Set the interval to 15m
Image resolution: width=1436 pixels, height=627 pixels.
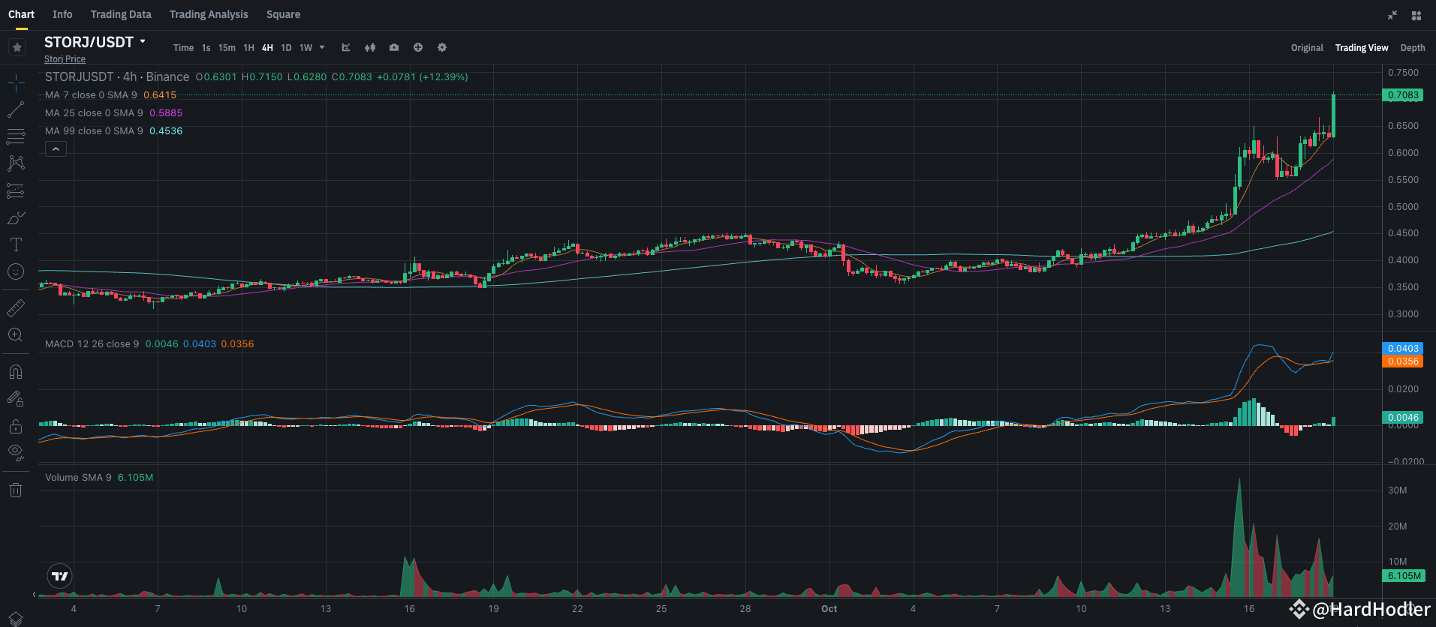click(x=227, y=47)
